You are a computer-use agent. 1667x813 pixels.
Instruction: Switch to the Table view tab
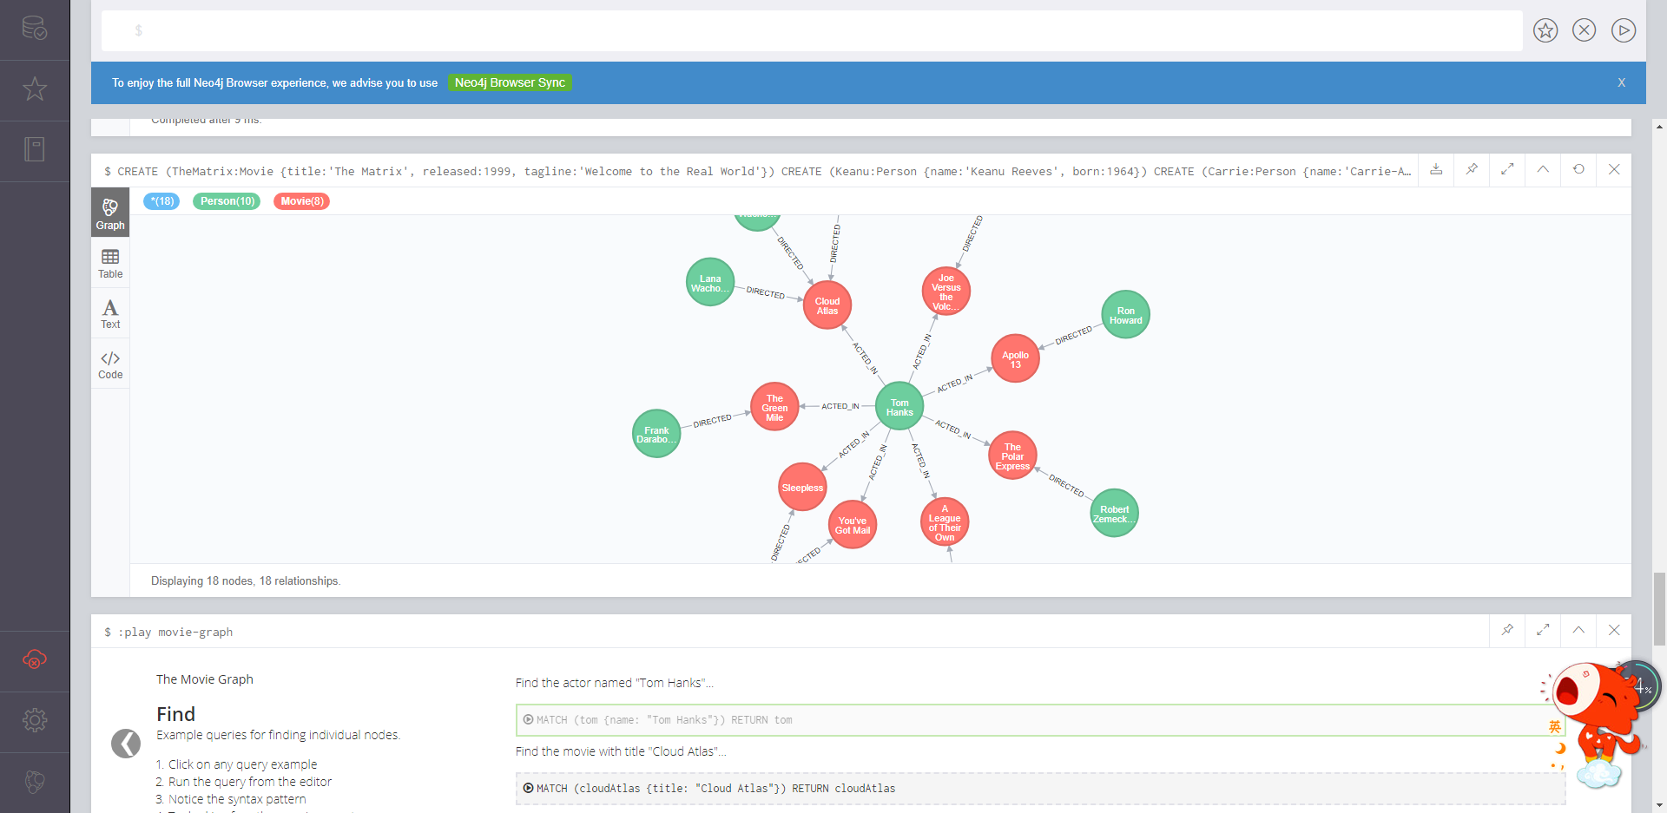[109, 263]
